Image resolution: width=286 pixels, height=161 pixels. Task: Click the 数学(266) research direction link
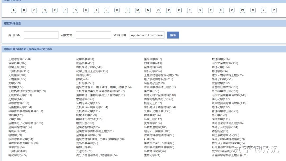[82, 79]
